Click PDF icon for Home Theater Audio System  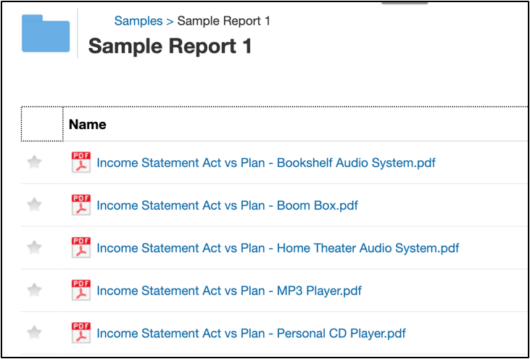pos(81,248)
